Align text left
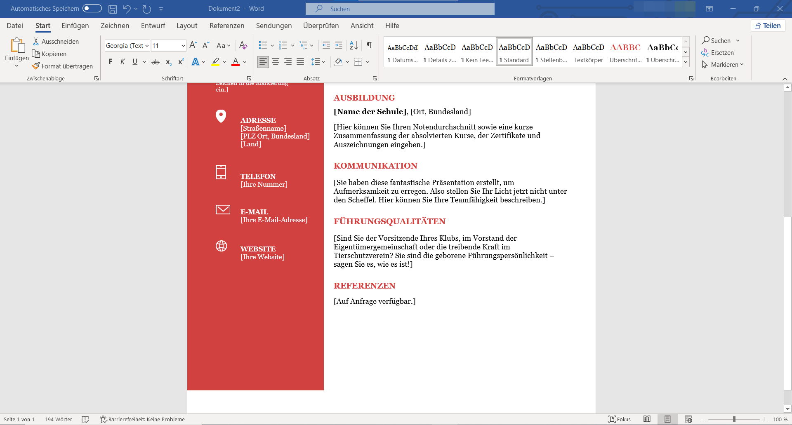Screen dimensions: 792x425 click(263, 62)
